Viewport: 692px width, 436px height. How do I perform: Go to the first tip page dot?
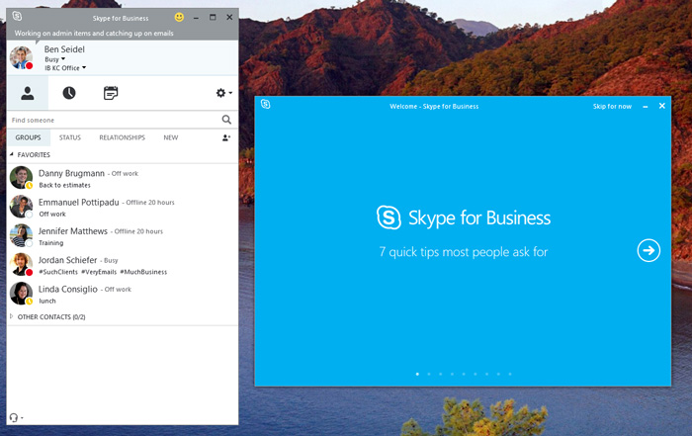pyautogui.click(x=417, y=374)
